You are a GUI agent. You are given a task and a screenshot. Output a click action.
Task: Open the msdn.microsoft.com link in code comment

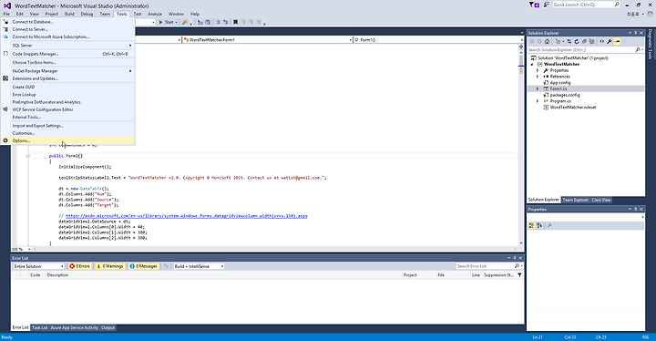[x=187, y=216]
